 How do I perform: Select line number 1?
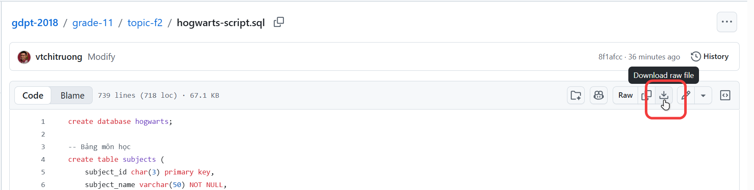(43, 122)
